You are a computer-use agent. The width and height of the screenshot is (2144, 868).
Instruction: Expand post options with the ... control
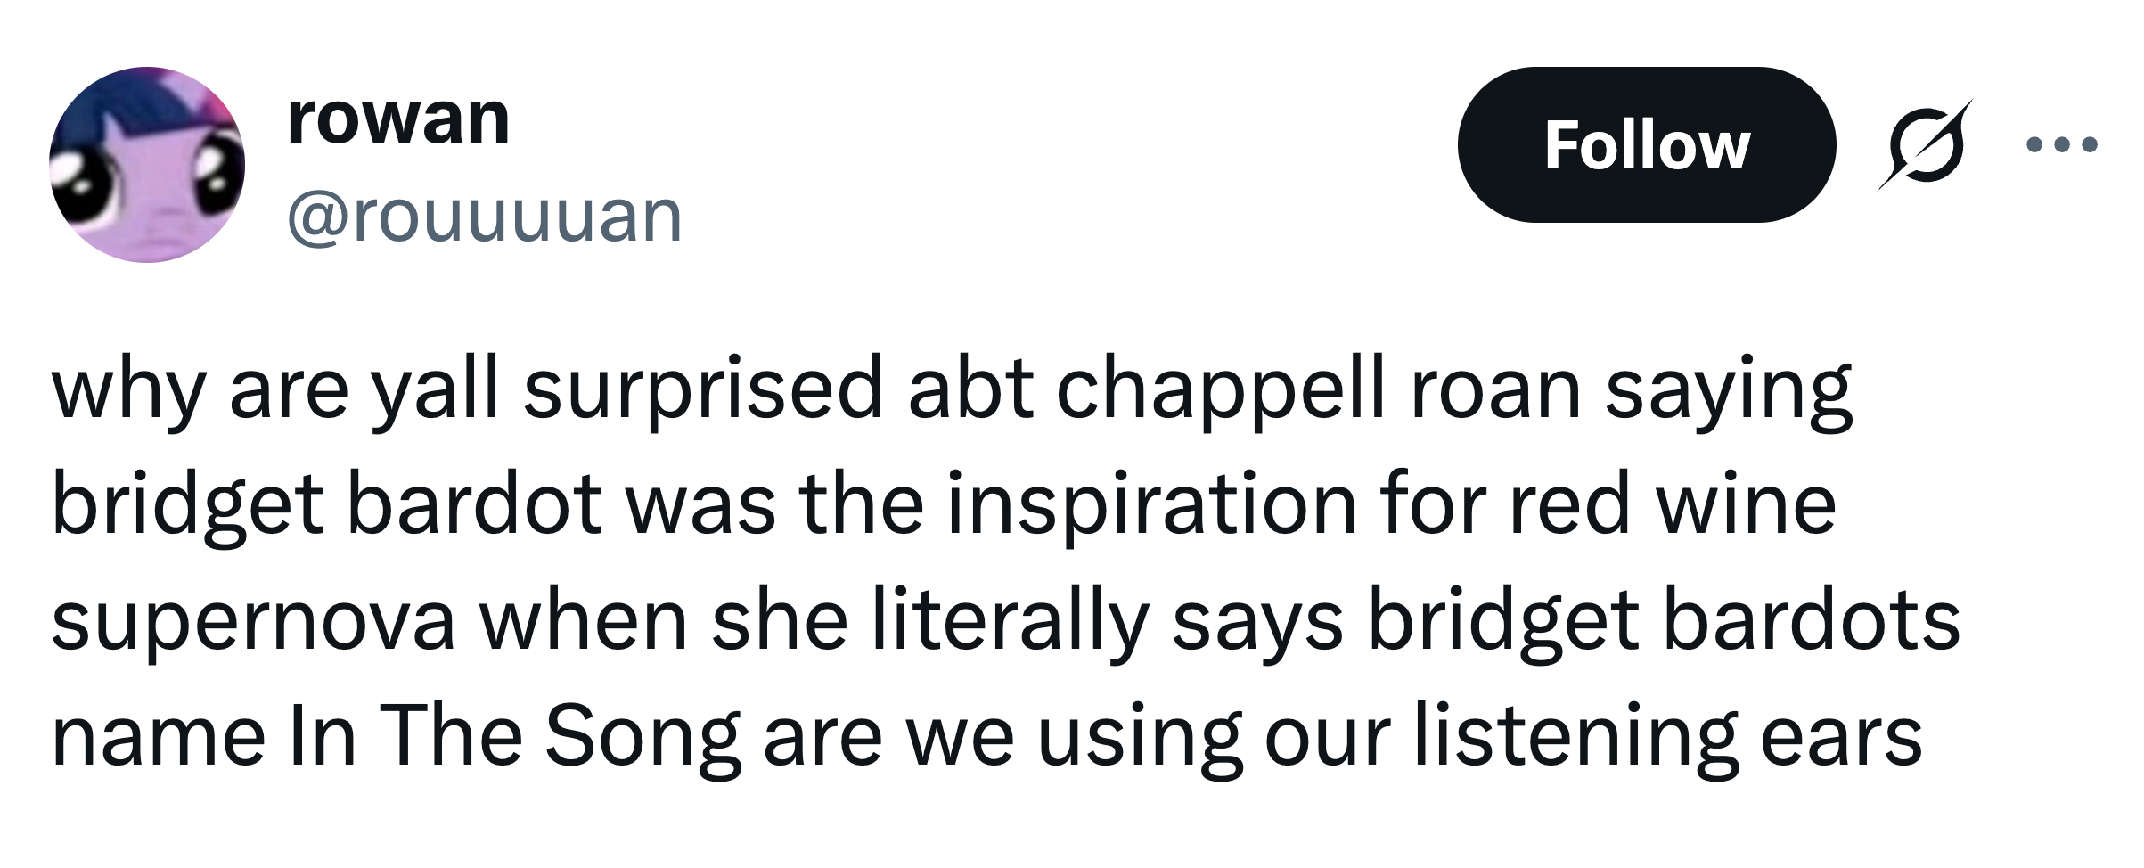click(x=2067, y=145)
